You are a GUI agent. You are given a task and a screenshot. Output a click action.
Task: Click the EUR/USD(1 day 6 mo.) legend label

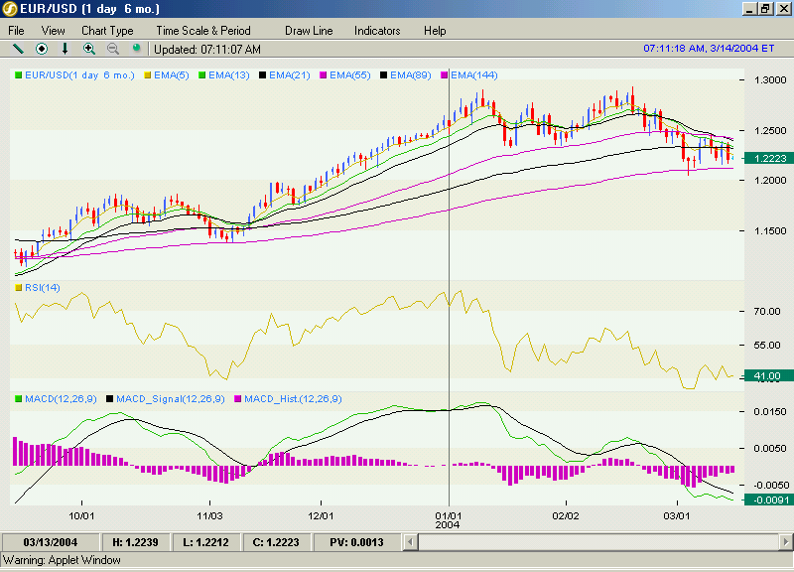(x=79, y=75)
